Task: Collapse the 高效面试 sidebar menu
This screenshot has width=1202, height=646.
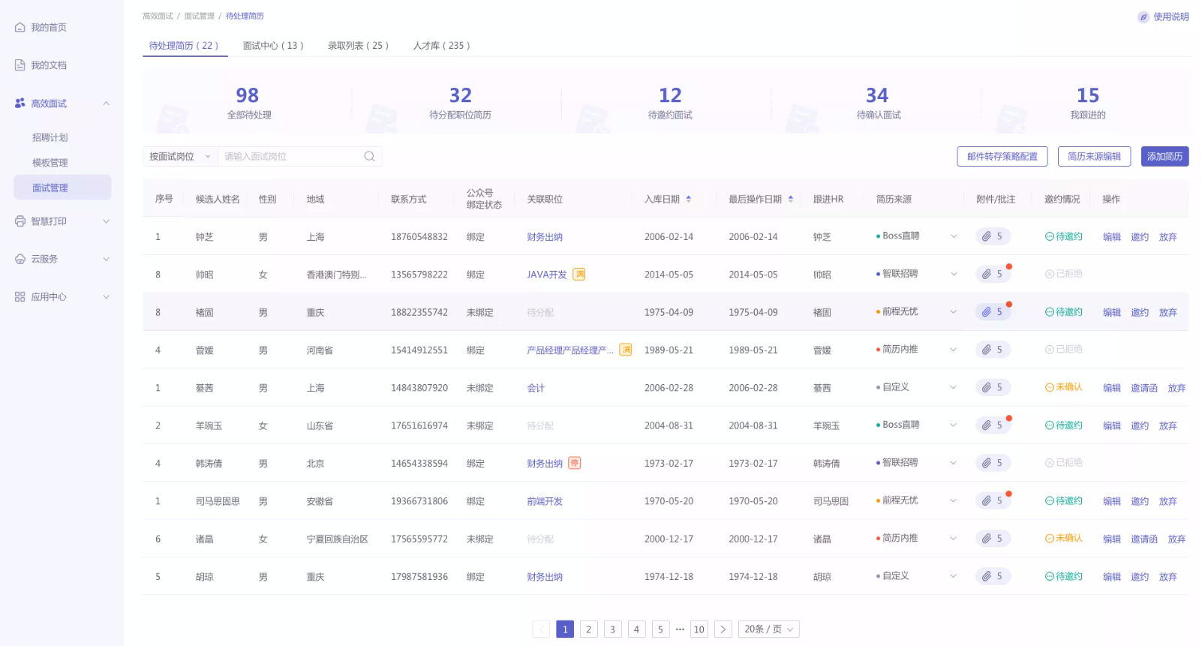Action: (x=106, y=104)
